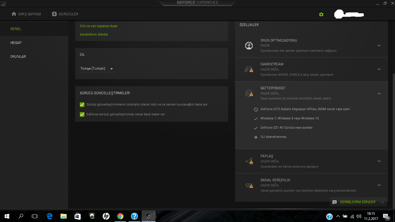Viewport: 395px width, 222px height.
Task: Click the GeForce GTX dizüstü GPU requirement
Action: pos(305,109)
